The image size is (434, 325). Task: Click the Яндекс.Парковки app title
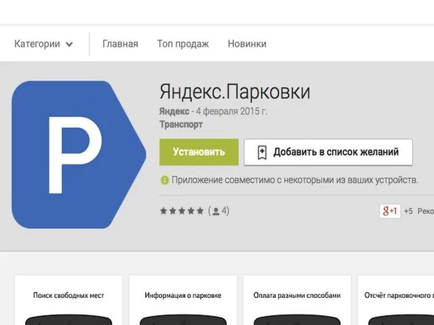[235, 91]
